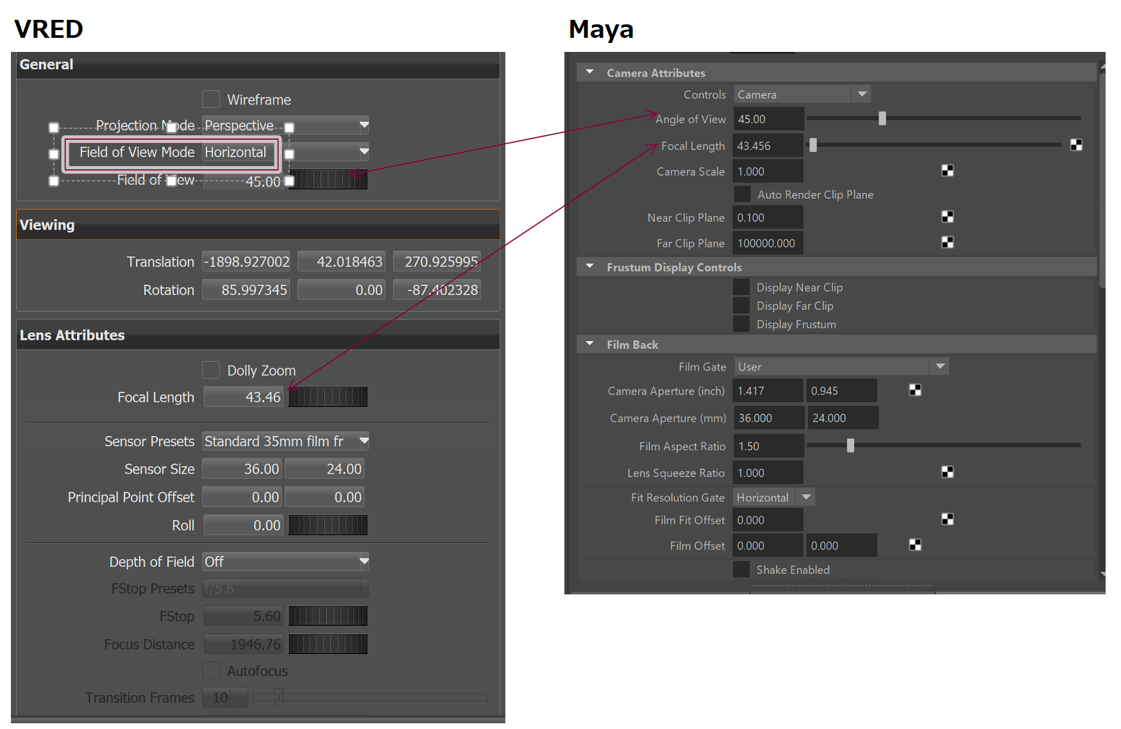This screenshot has height=729, width=1121.
Task: Toggle Display Frustum in Frustum Display Controls
Action: (741, 323)
